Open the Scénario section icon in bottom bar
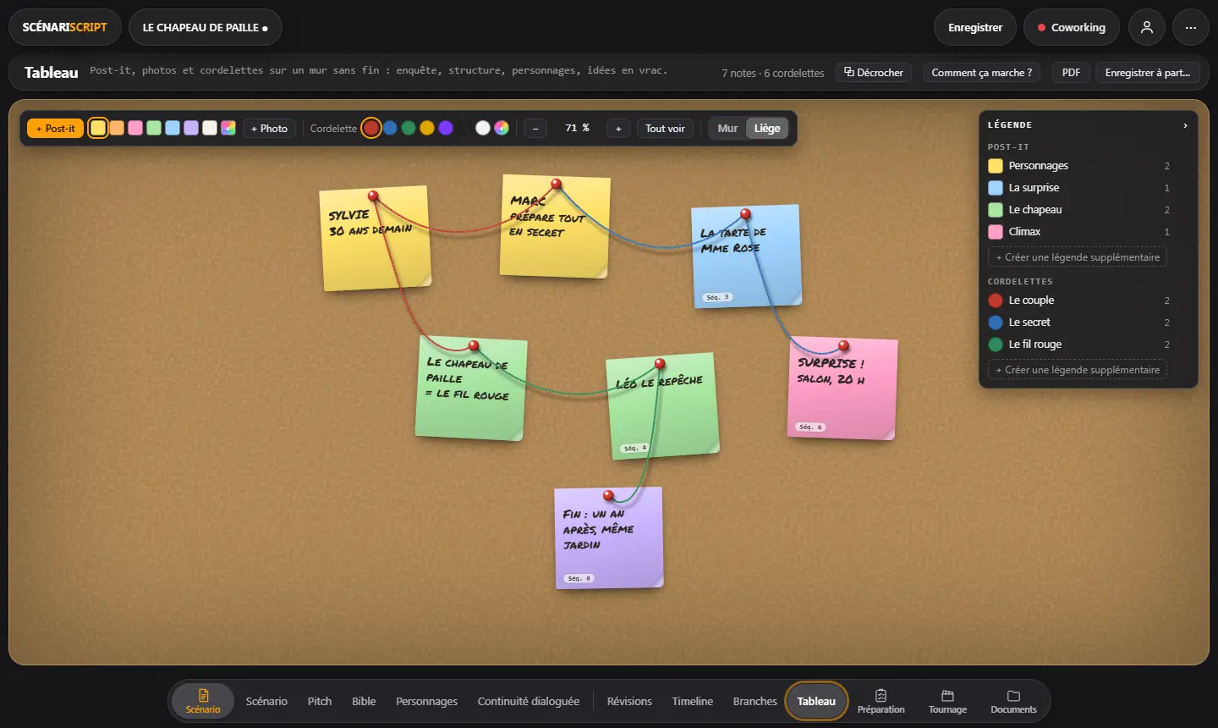The width and height of the screenshot is (1218, 728). click(x=203, y=701)
